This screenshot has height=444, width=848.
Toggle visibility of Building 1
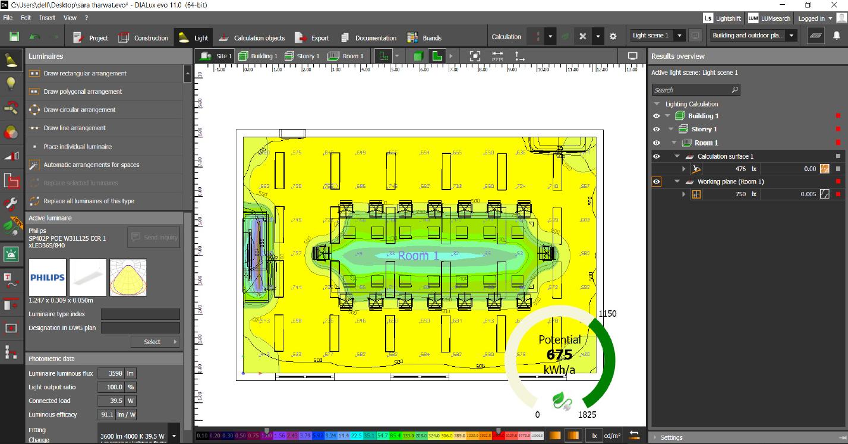pos(656,115)
